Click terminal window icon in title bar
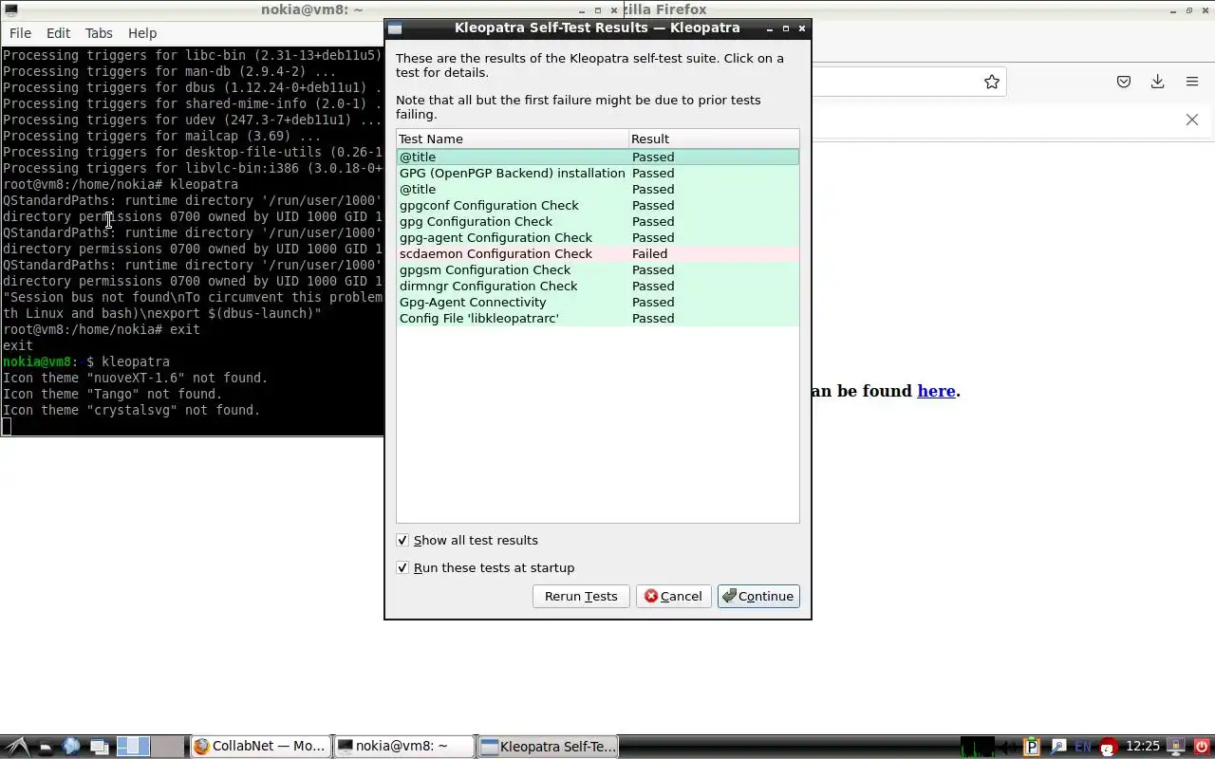The width and height of the screenshot is (1215, 759). (10, 9)
